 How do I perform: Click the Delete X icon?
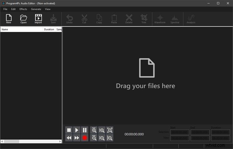click(129, 19)
